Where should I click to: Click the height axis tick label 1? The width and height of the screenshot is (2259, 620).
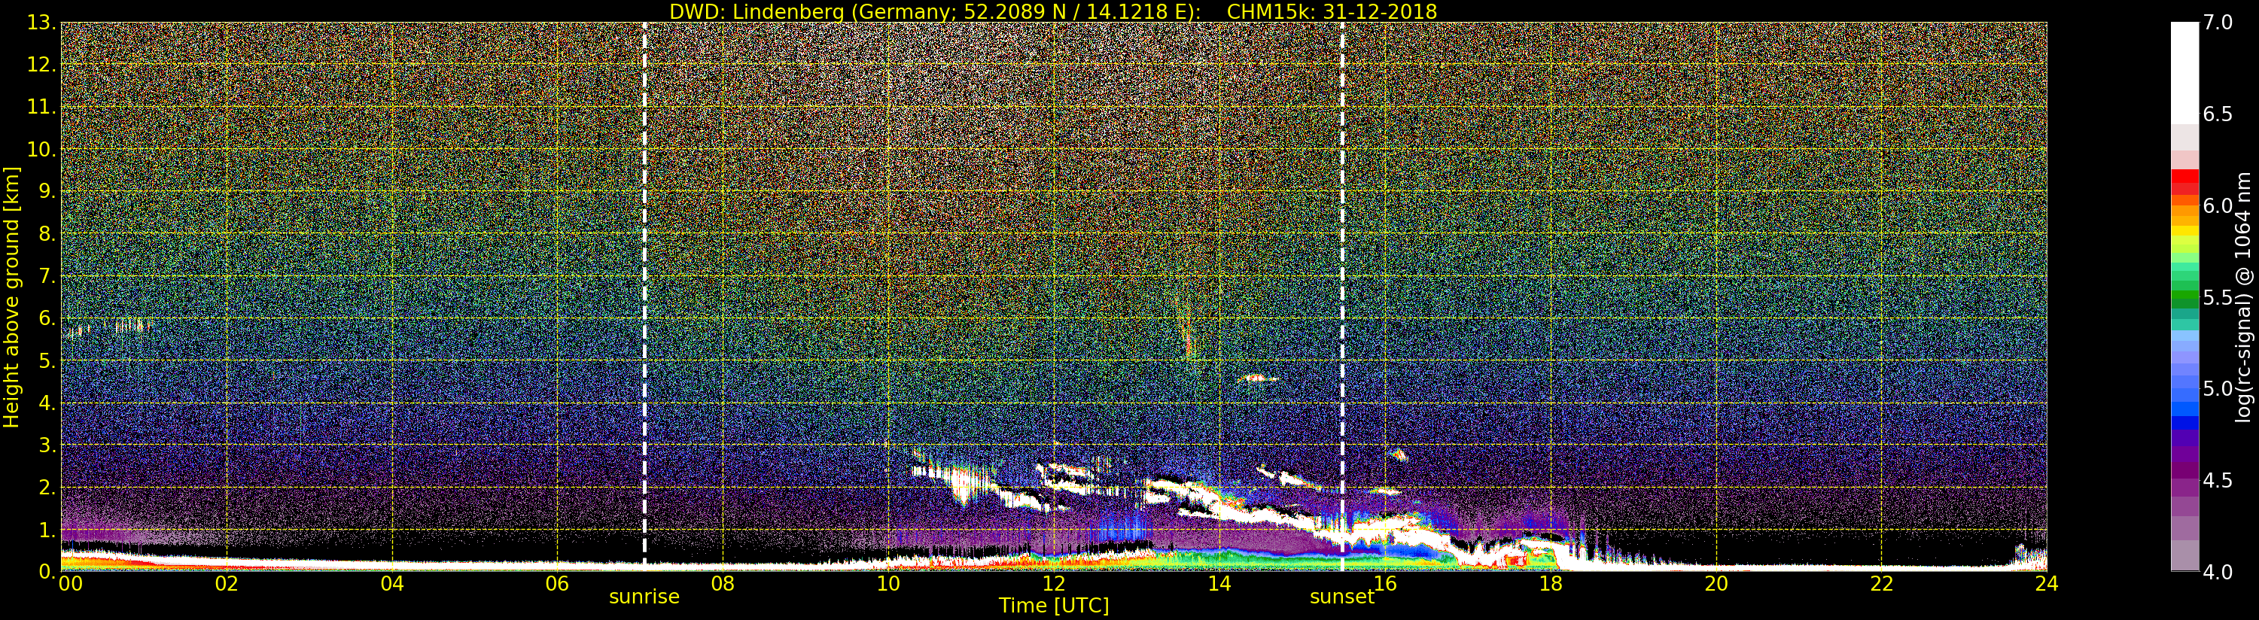pyautogui.click(x=47, y=530)
